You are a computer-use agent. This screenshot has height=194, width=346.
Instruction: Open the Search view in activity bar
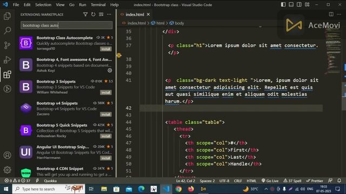7,31
